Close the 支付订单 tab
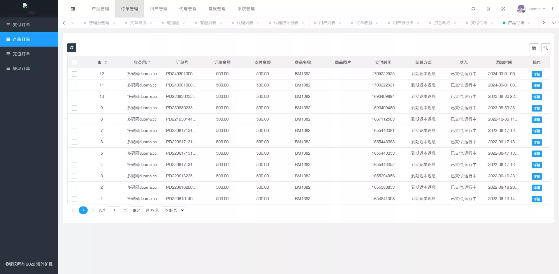559x274 pixels. tap(492, 23)
